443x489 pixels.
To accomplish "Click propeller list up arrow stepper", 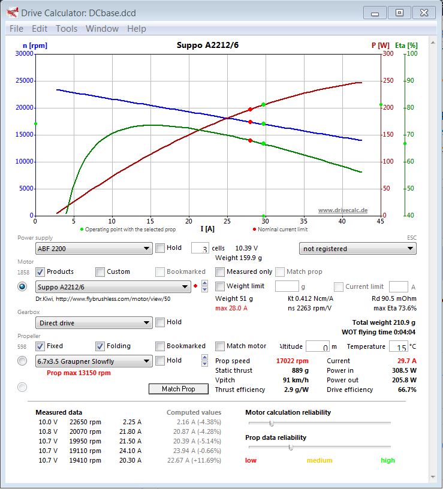I will pyautogui.click(x=204, y=358).
